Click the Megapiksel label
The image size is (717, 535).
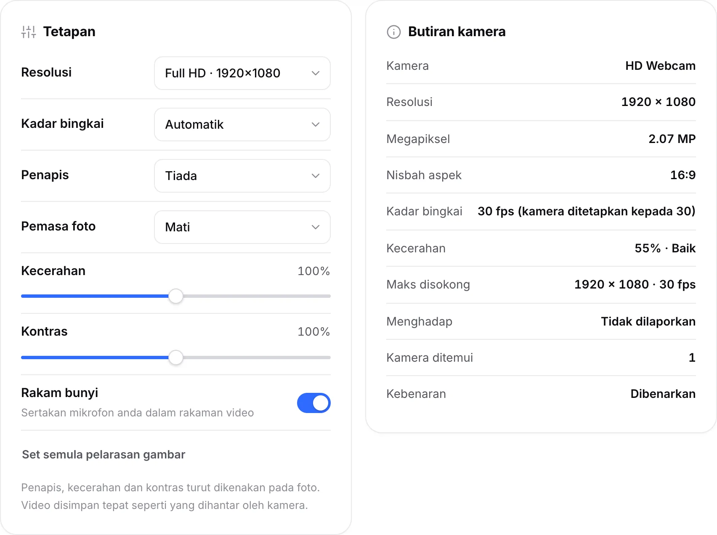pyautogui.click(x=418, y=139)
